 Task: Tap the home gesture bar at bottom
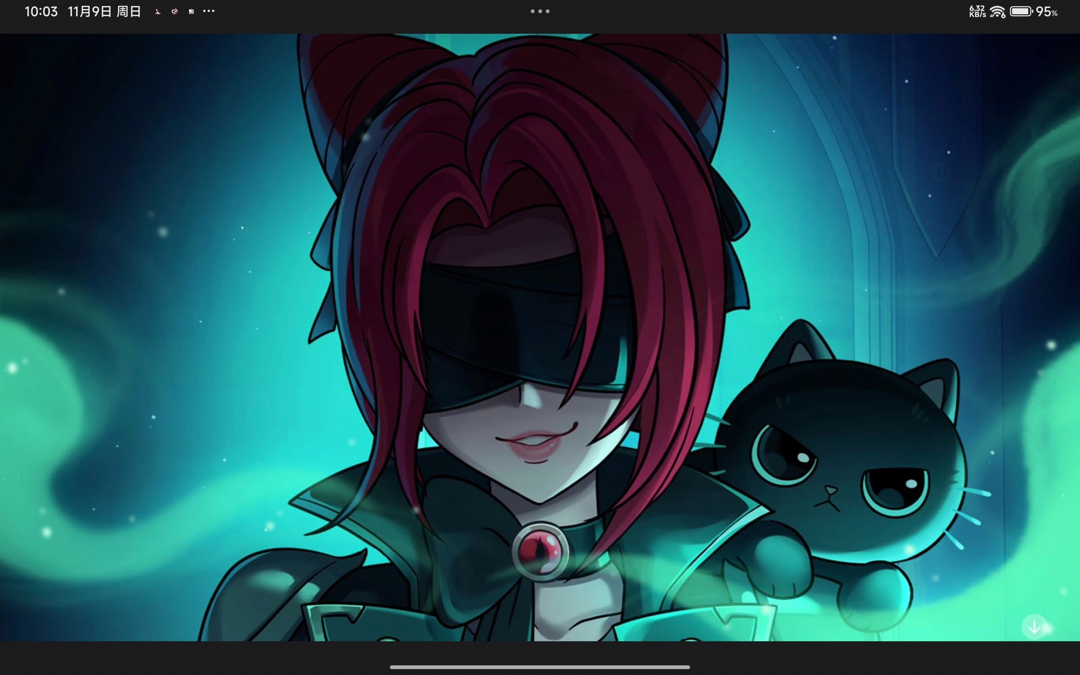click(540, 667)
